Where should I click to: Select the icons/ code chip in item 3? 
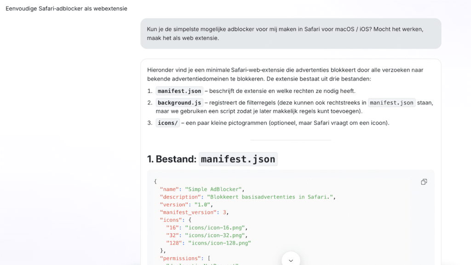click(x=167, y=123)
